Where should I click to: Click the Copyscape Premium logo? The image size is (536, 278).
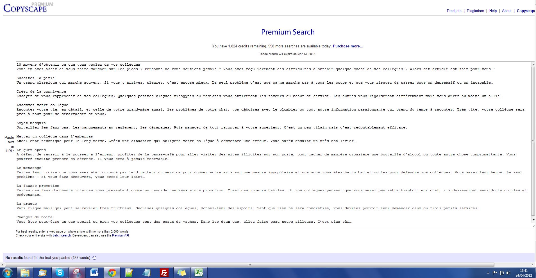pyautogui.click(x=25, y=8)
